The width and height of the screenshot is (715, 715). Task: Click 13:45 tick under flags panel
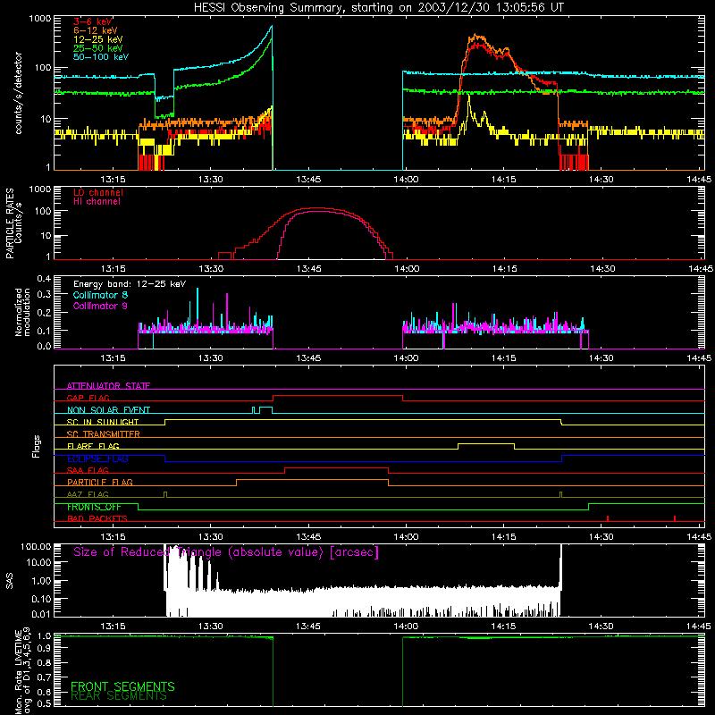tap(308, 537)
